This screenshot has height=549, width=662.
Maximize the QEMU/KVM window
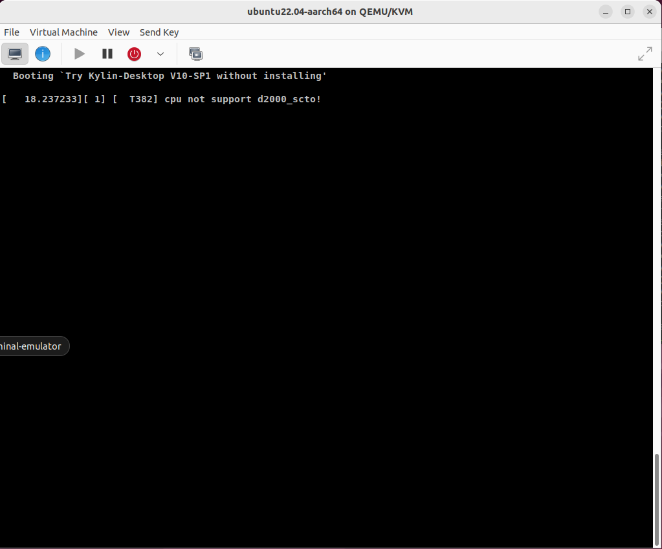[x=628, y=12]
